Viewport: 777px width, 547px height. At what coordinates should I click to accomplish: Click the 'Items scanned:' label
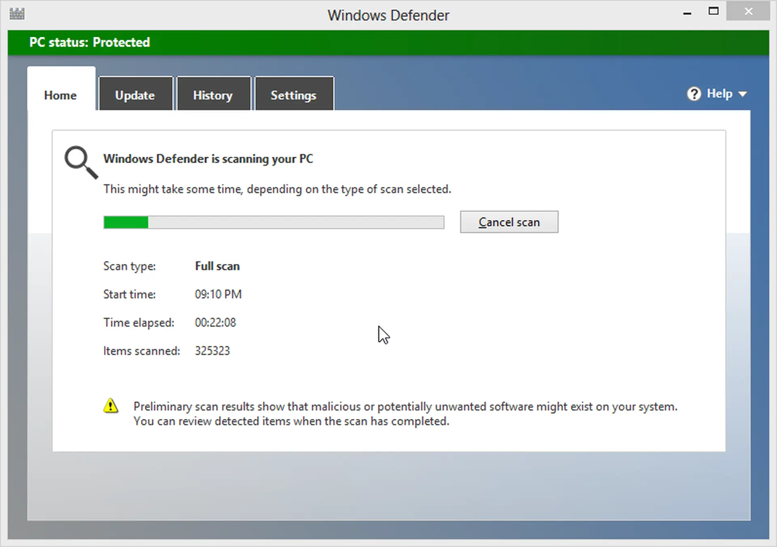coord(142,351)
